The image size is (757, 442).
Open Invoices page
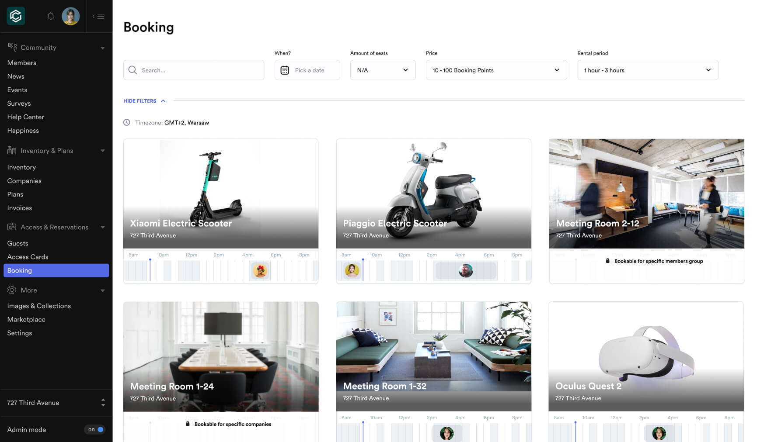click(20, 207)
